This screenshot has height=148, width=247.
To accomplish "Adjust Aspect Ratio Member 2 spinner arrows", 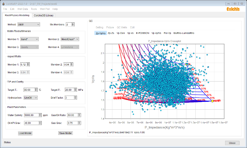I will pyautogui.click(x=71, y=64).
